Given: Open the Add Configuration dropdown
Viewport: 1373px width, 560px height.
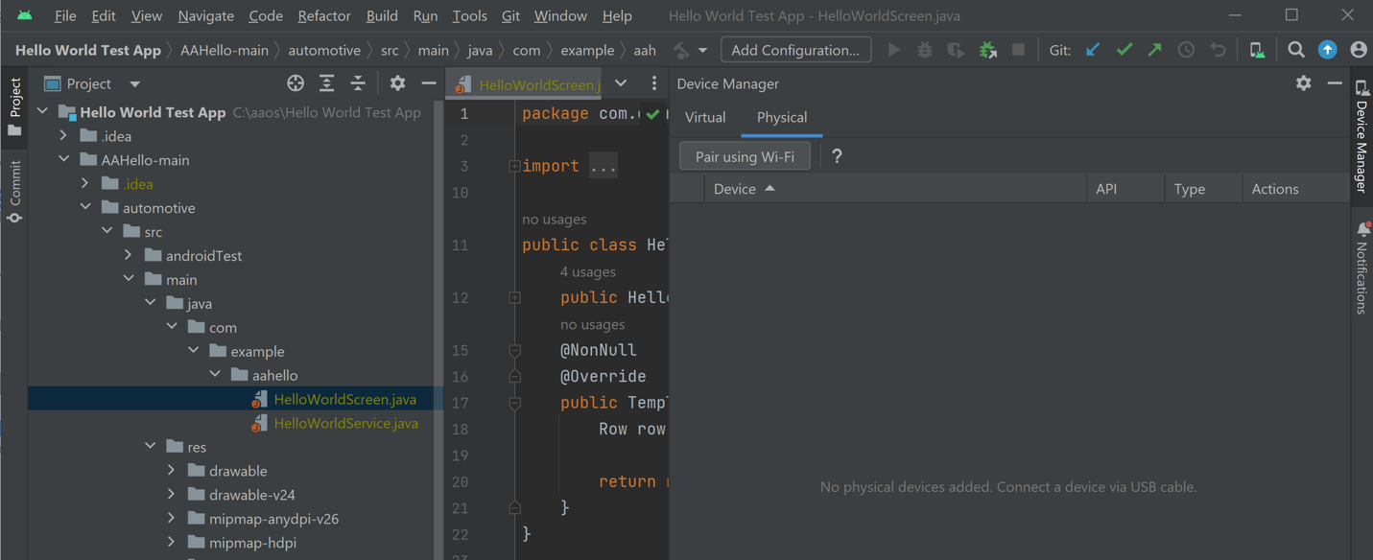Looking at the screenshot, I should click(795, 49).
